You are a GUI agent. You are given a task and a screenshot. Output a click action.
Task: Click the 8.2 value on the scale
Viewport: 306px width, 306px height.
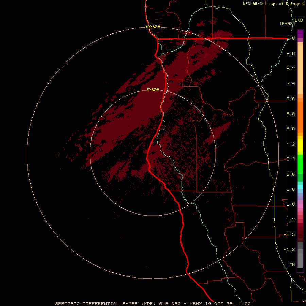pos(291,68)
